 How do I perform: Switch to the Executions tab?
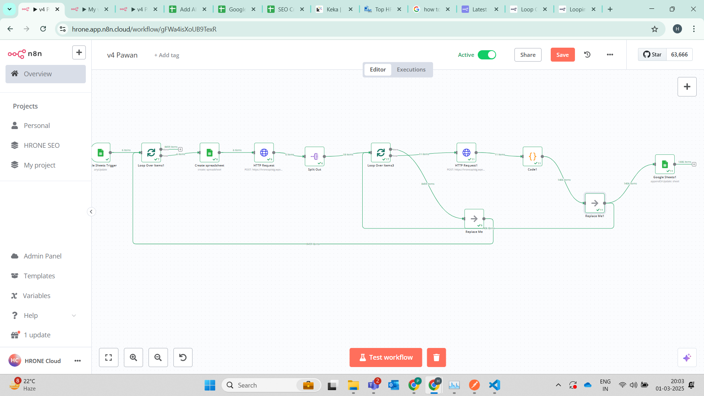click(x=411, y=70)
